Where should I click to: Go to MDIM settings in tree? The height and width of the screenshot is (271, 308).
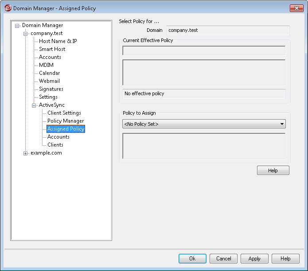click(x=46, y=65)
